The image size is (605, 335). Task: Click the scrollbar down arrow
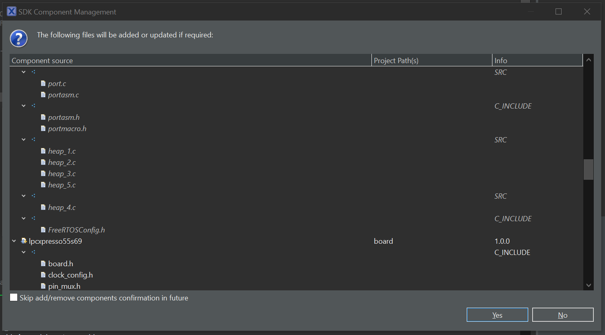(588, 285)
